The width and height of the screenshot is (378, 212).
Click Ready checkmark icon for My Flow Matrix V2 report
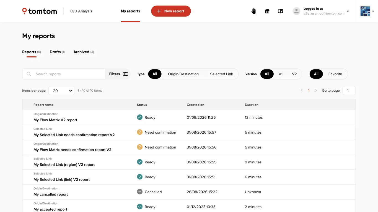coord(140,117)
